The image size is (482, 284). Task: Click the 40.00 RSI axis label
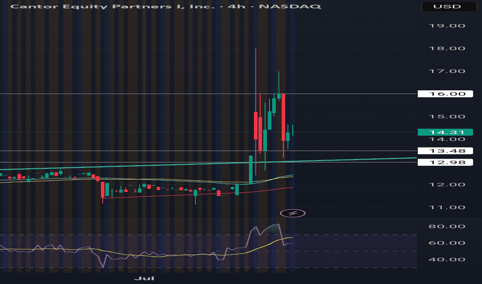447,260
